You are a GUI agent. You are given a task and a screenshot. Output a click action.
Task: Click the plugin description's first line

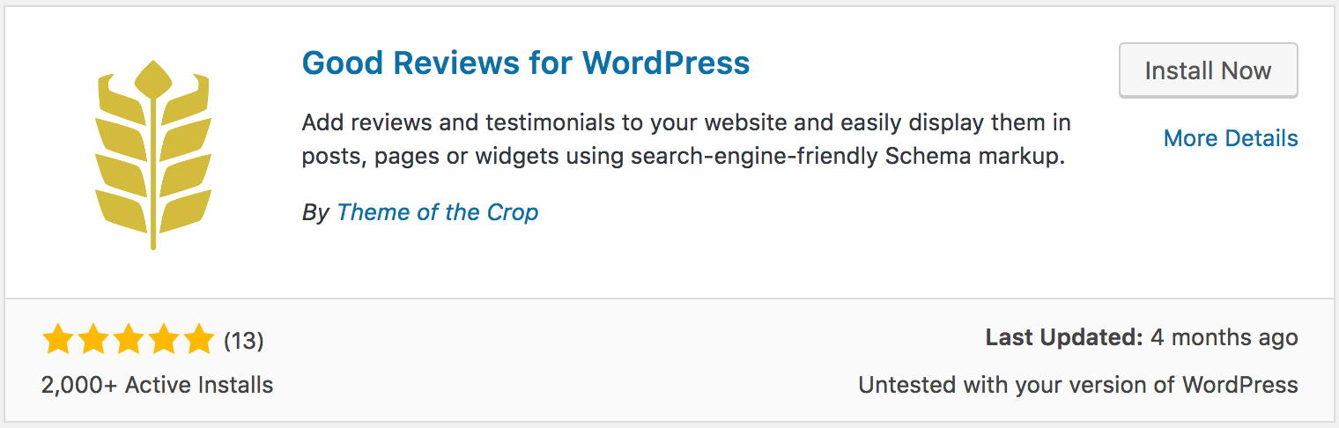(x=686, y=122)
